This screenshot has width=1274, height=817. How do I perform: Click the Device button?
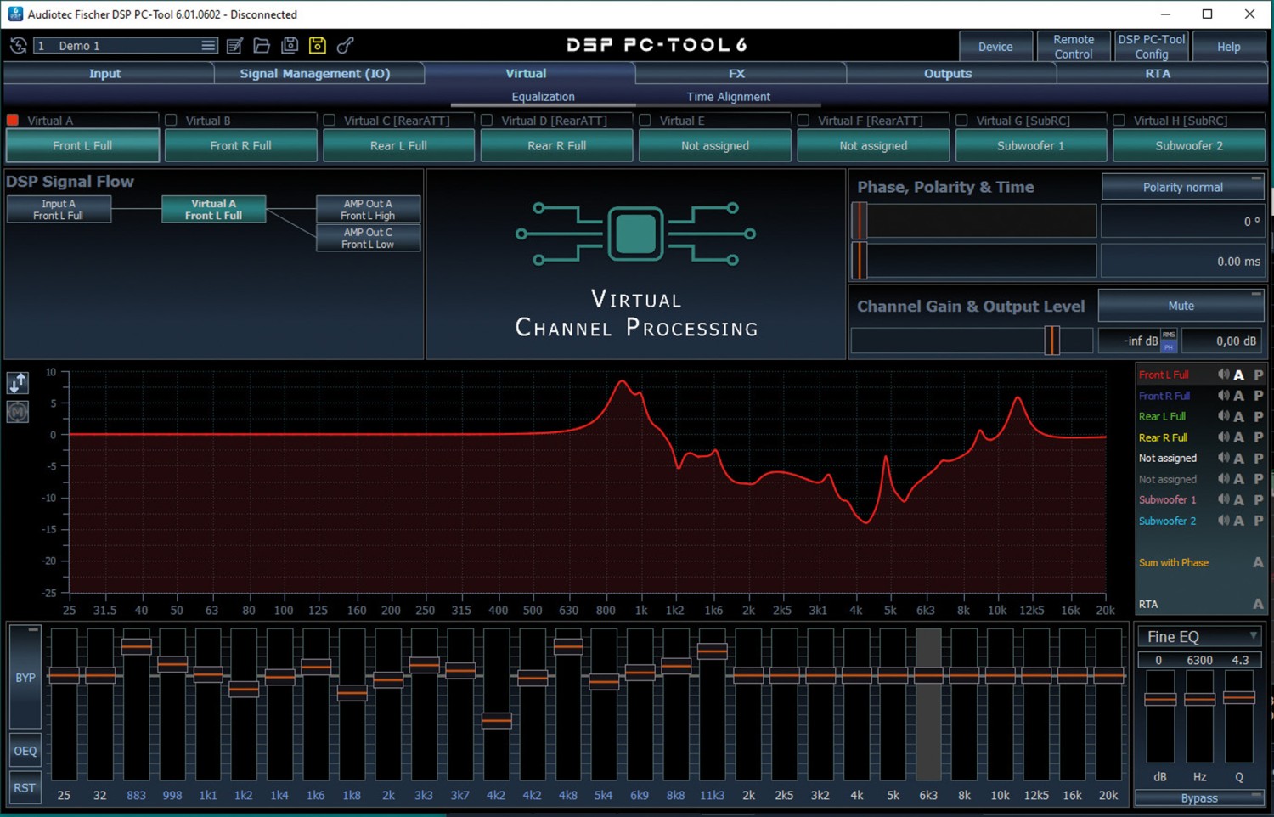(x=995, y=47)
